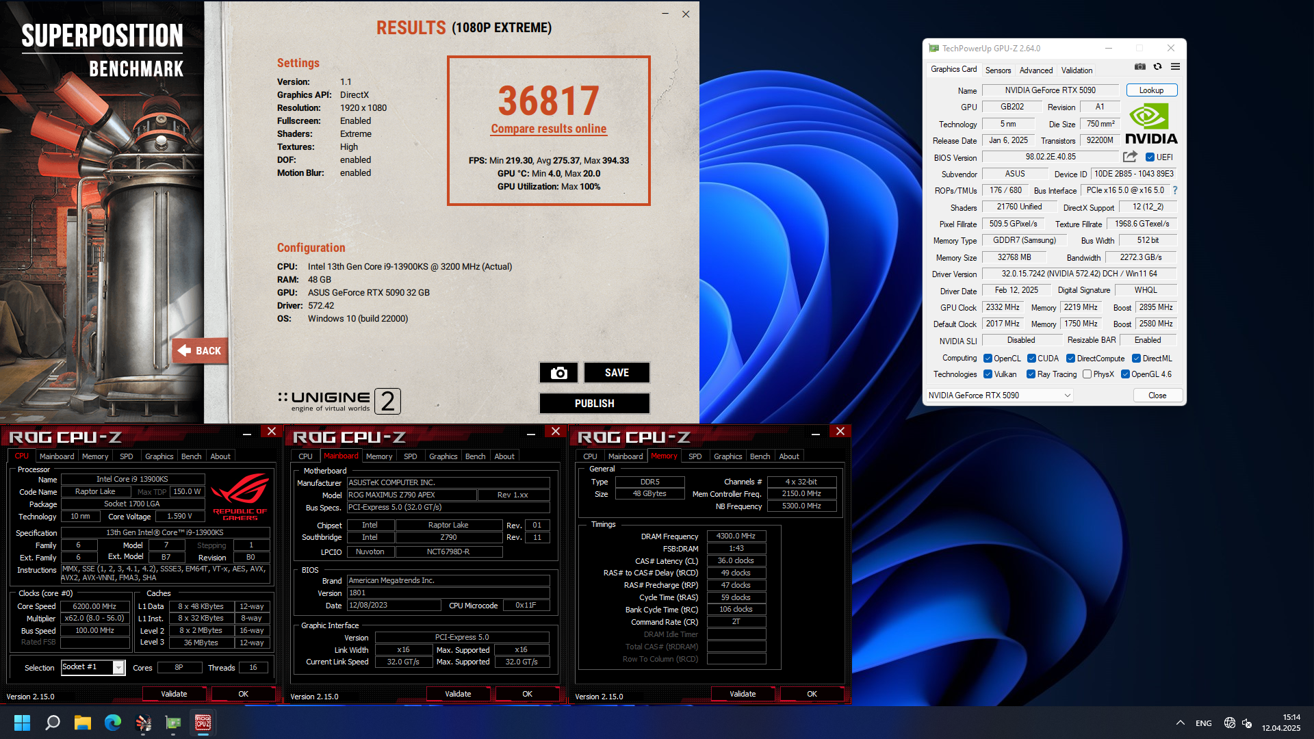Go BACK in Superposition Benchmark
1314x739 pixels.
pos(200,351)
